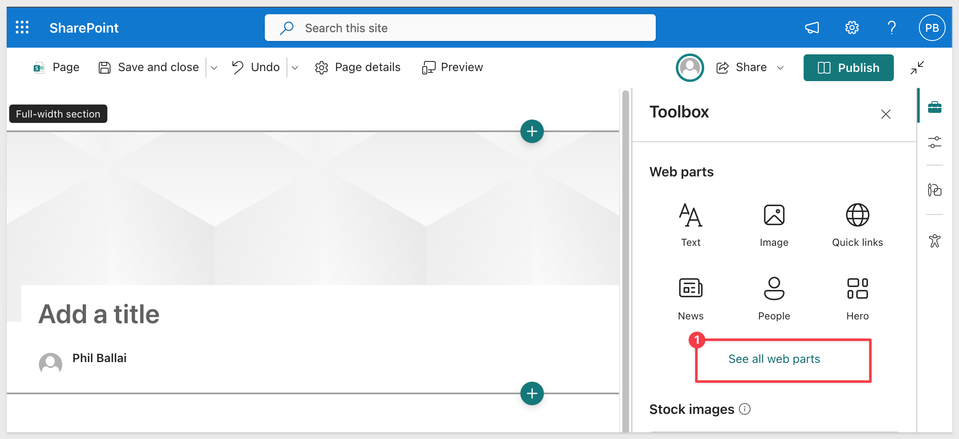
Task: Click See all web parts link
Action: tap(774, 359)
